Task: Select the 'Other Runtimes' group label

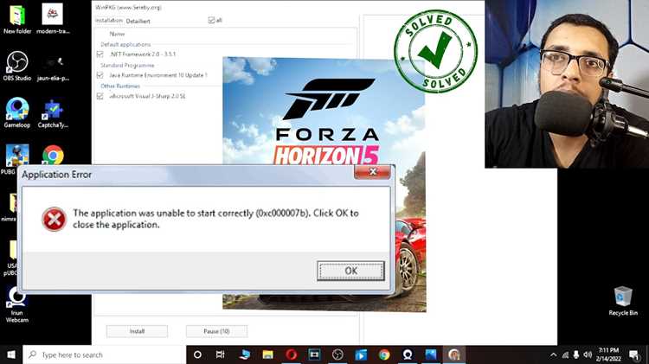Action: coord(120,86)
